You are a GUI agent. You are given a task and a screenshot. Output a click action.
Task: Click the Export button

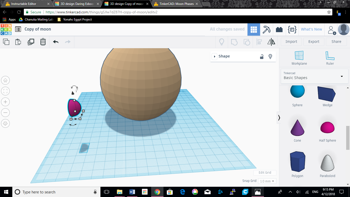314,42
